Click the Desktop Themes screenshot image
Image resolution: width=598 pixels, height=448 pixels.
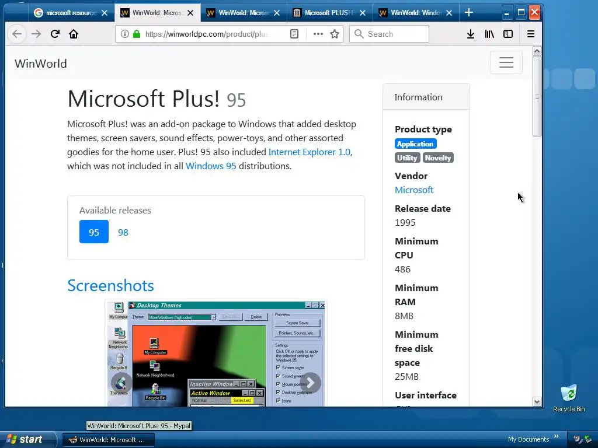[x=216, y=353]
